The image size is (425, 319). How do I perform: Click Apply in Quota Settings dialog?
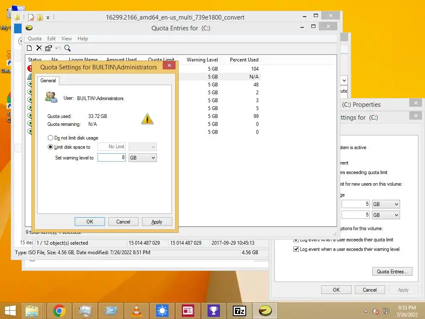click(156, 222)
